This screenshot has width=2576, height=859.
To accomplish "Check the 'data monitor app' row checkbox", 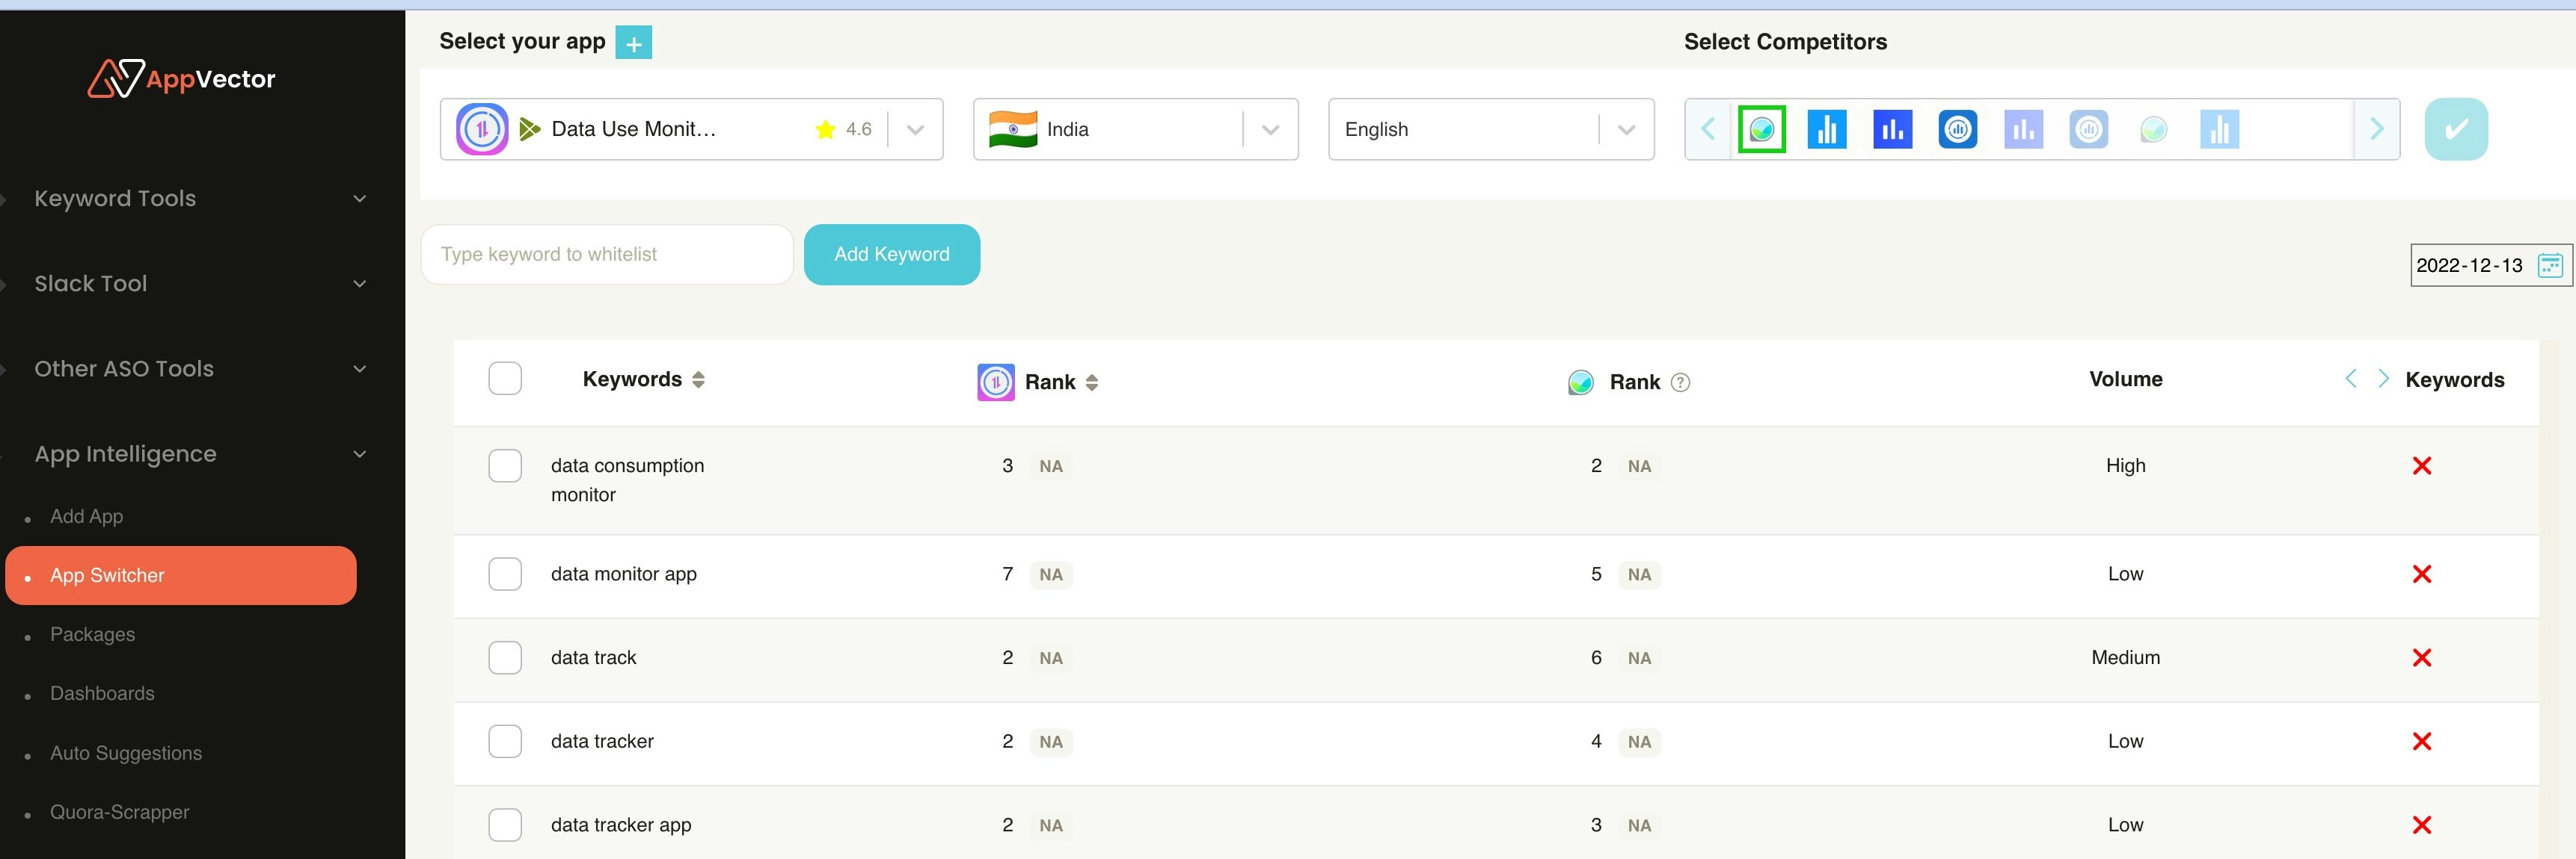I will click(x=505, y=574).
